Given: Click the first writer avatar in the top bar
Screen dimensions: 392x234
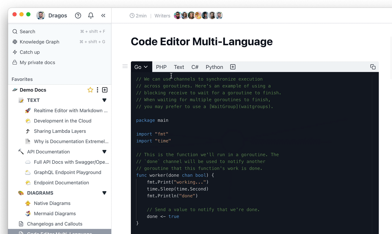Looking at the screenshot, I should pyautogui.click(x=177, y=15).
